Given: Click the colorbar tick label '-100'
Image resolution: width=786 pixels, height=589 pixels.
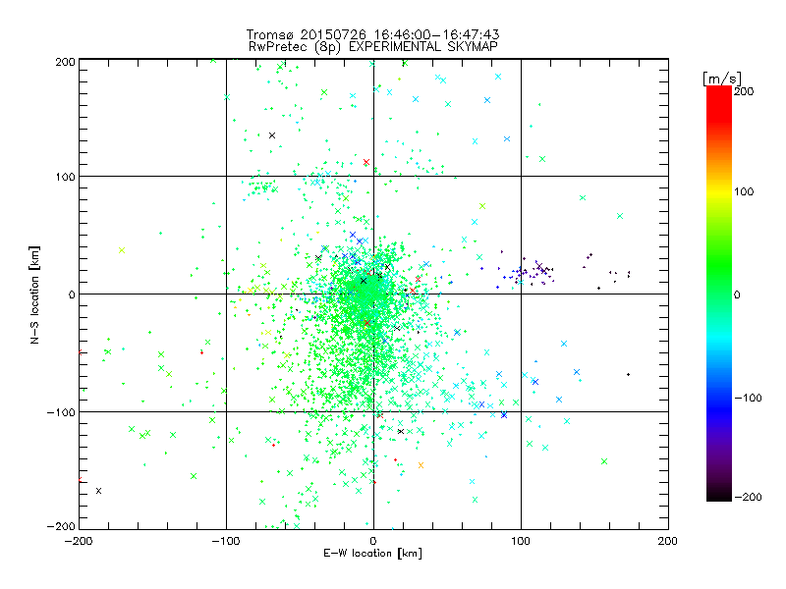Looking at the screenshot, I should [749, 398].
